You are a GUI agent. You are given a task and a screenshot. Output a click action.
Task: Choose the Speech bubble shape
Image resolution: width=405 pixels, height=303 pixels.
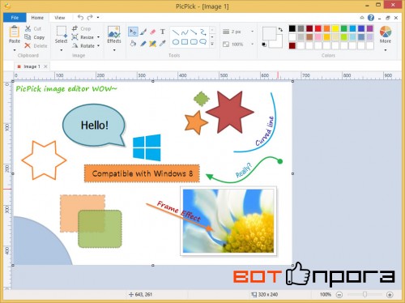[x=203, y=42]
